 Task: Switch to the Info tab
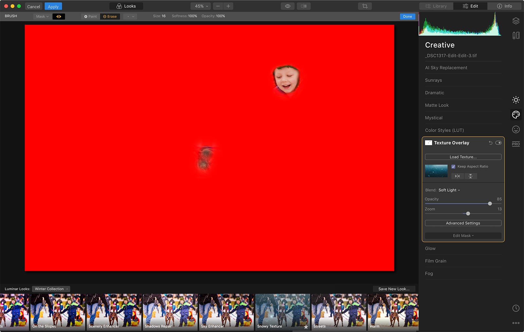pos(504,6)
